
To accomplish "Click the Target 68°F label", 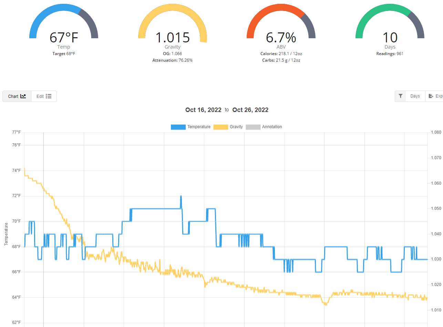I will coord(64,54).
